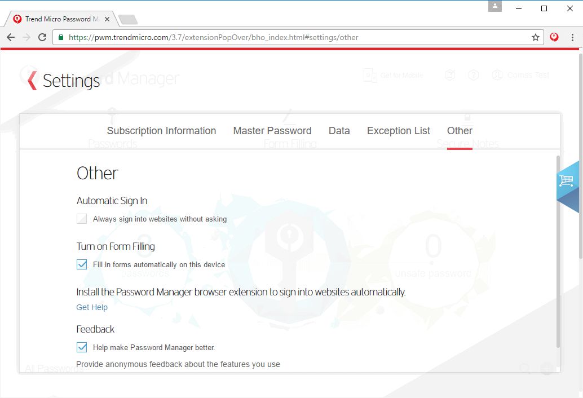Open the Get Help link
This screenshot has height=398, width=583.
(92, 307)
